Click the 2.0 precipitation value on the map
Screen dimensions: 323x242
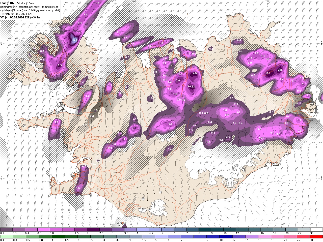point(178,81)
